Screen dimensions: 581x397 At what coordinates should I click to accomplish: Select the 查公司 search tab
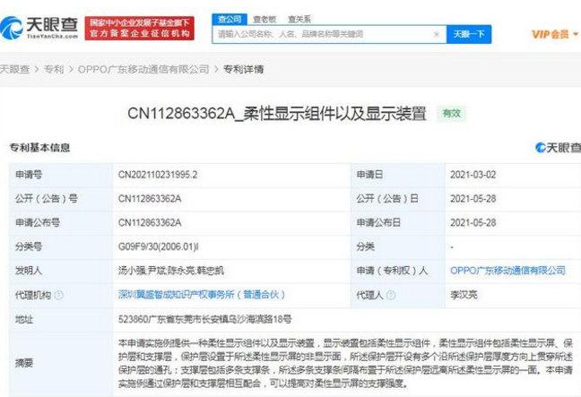pos(230,19)
